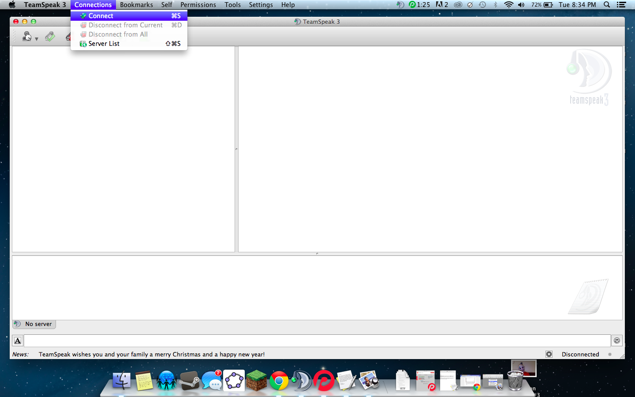Launch GeoGebra from the dock
The width and height of the screenshot is (635, 397).
pos(234,381)
